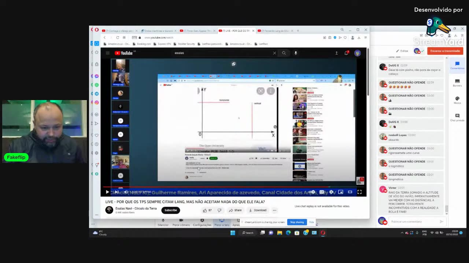Toggle subtitles CC in player

322,192
